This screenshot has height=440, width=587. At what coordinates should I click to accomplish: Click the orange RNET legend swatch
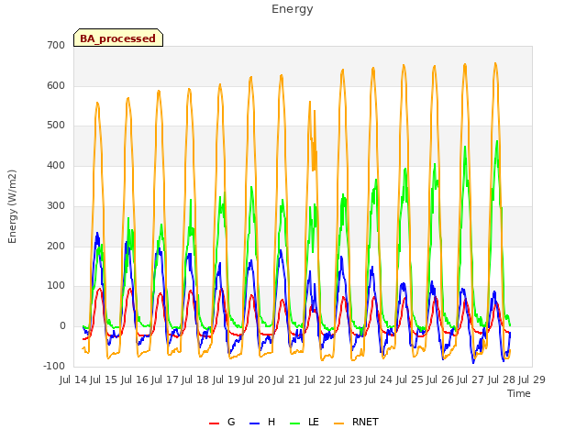tap(338, 423)
